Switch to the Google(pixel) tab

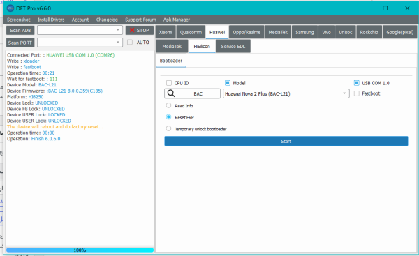399,32
